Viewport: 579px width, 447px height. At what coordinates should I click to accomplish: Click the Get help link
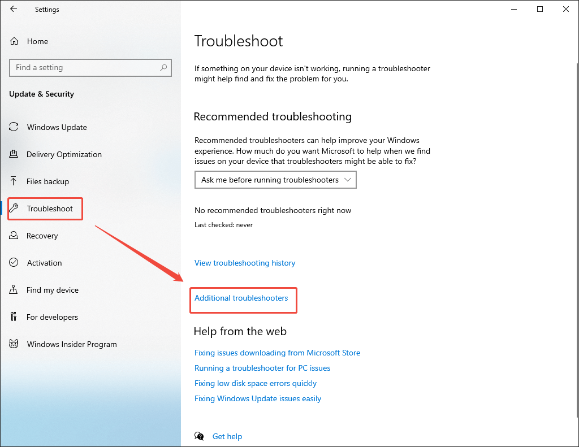(227, 436)
